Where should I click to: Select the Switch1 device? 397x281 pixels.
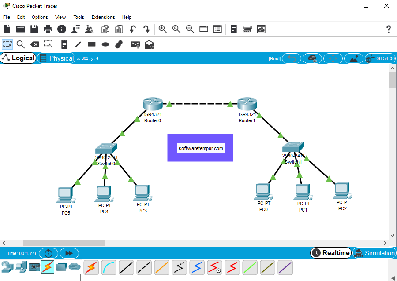pos(293,147)
